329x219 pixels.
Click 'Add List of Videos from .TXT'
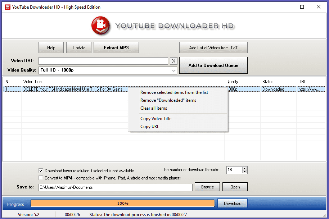[213, 47]
